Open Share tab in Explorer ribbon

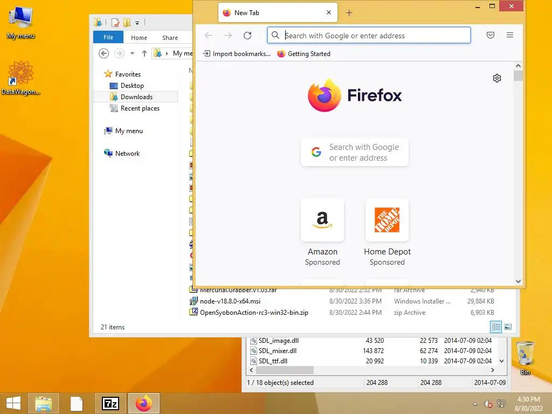(170, 37)
